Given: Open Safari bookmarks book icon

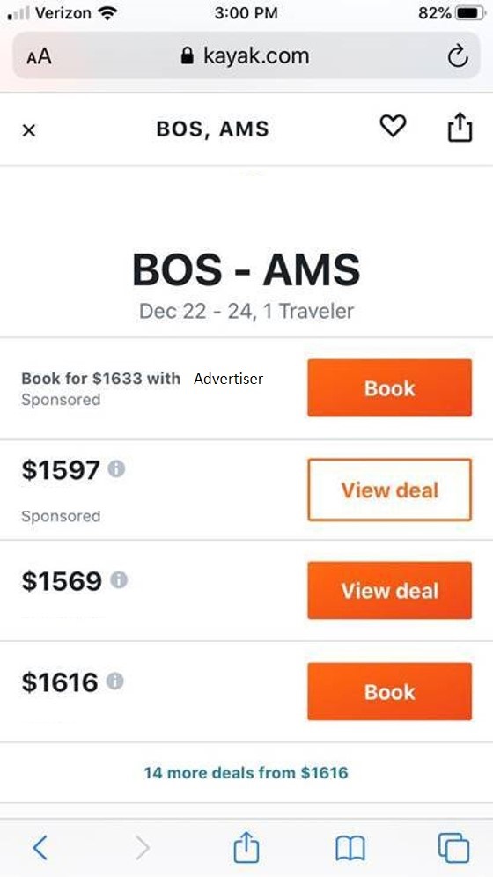Looking at the screenshot, I should (350, 849).
